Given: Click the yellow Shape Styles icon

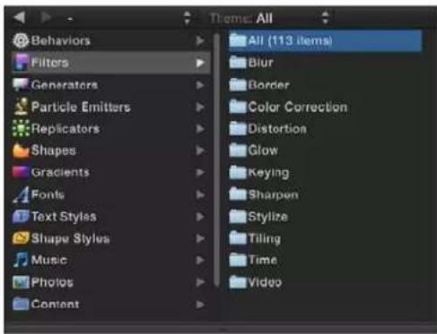Looking at the screenshot, I should [x=21, y=238].
